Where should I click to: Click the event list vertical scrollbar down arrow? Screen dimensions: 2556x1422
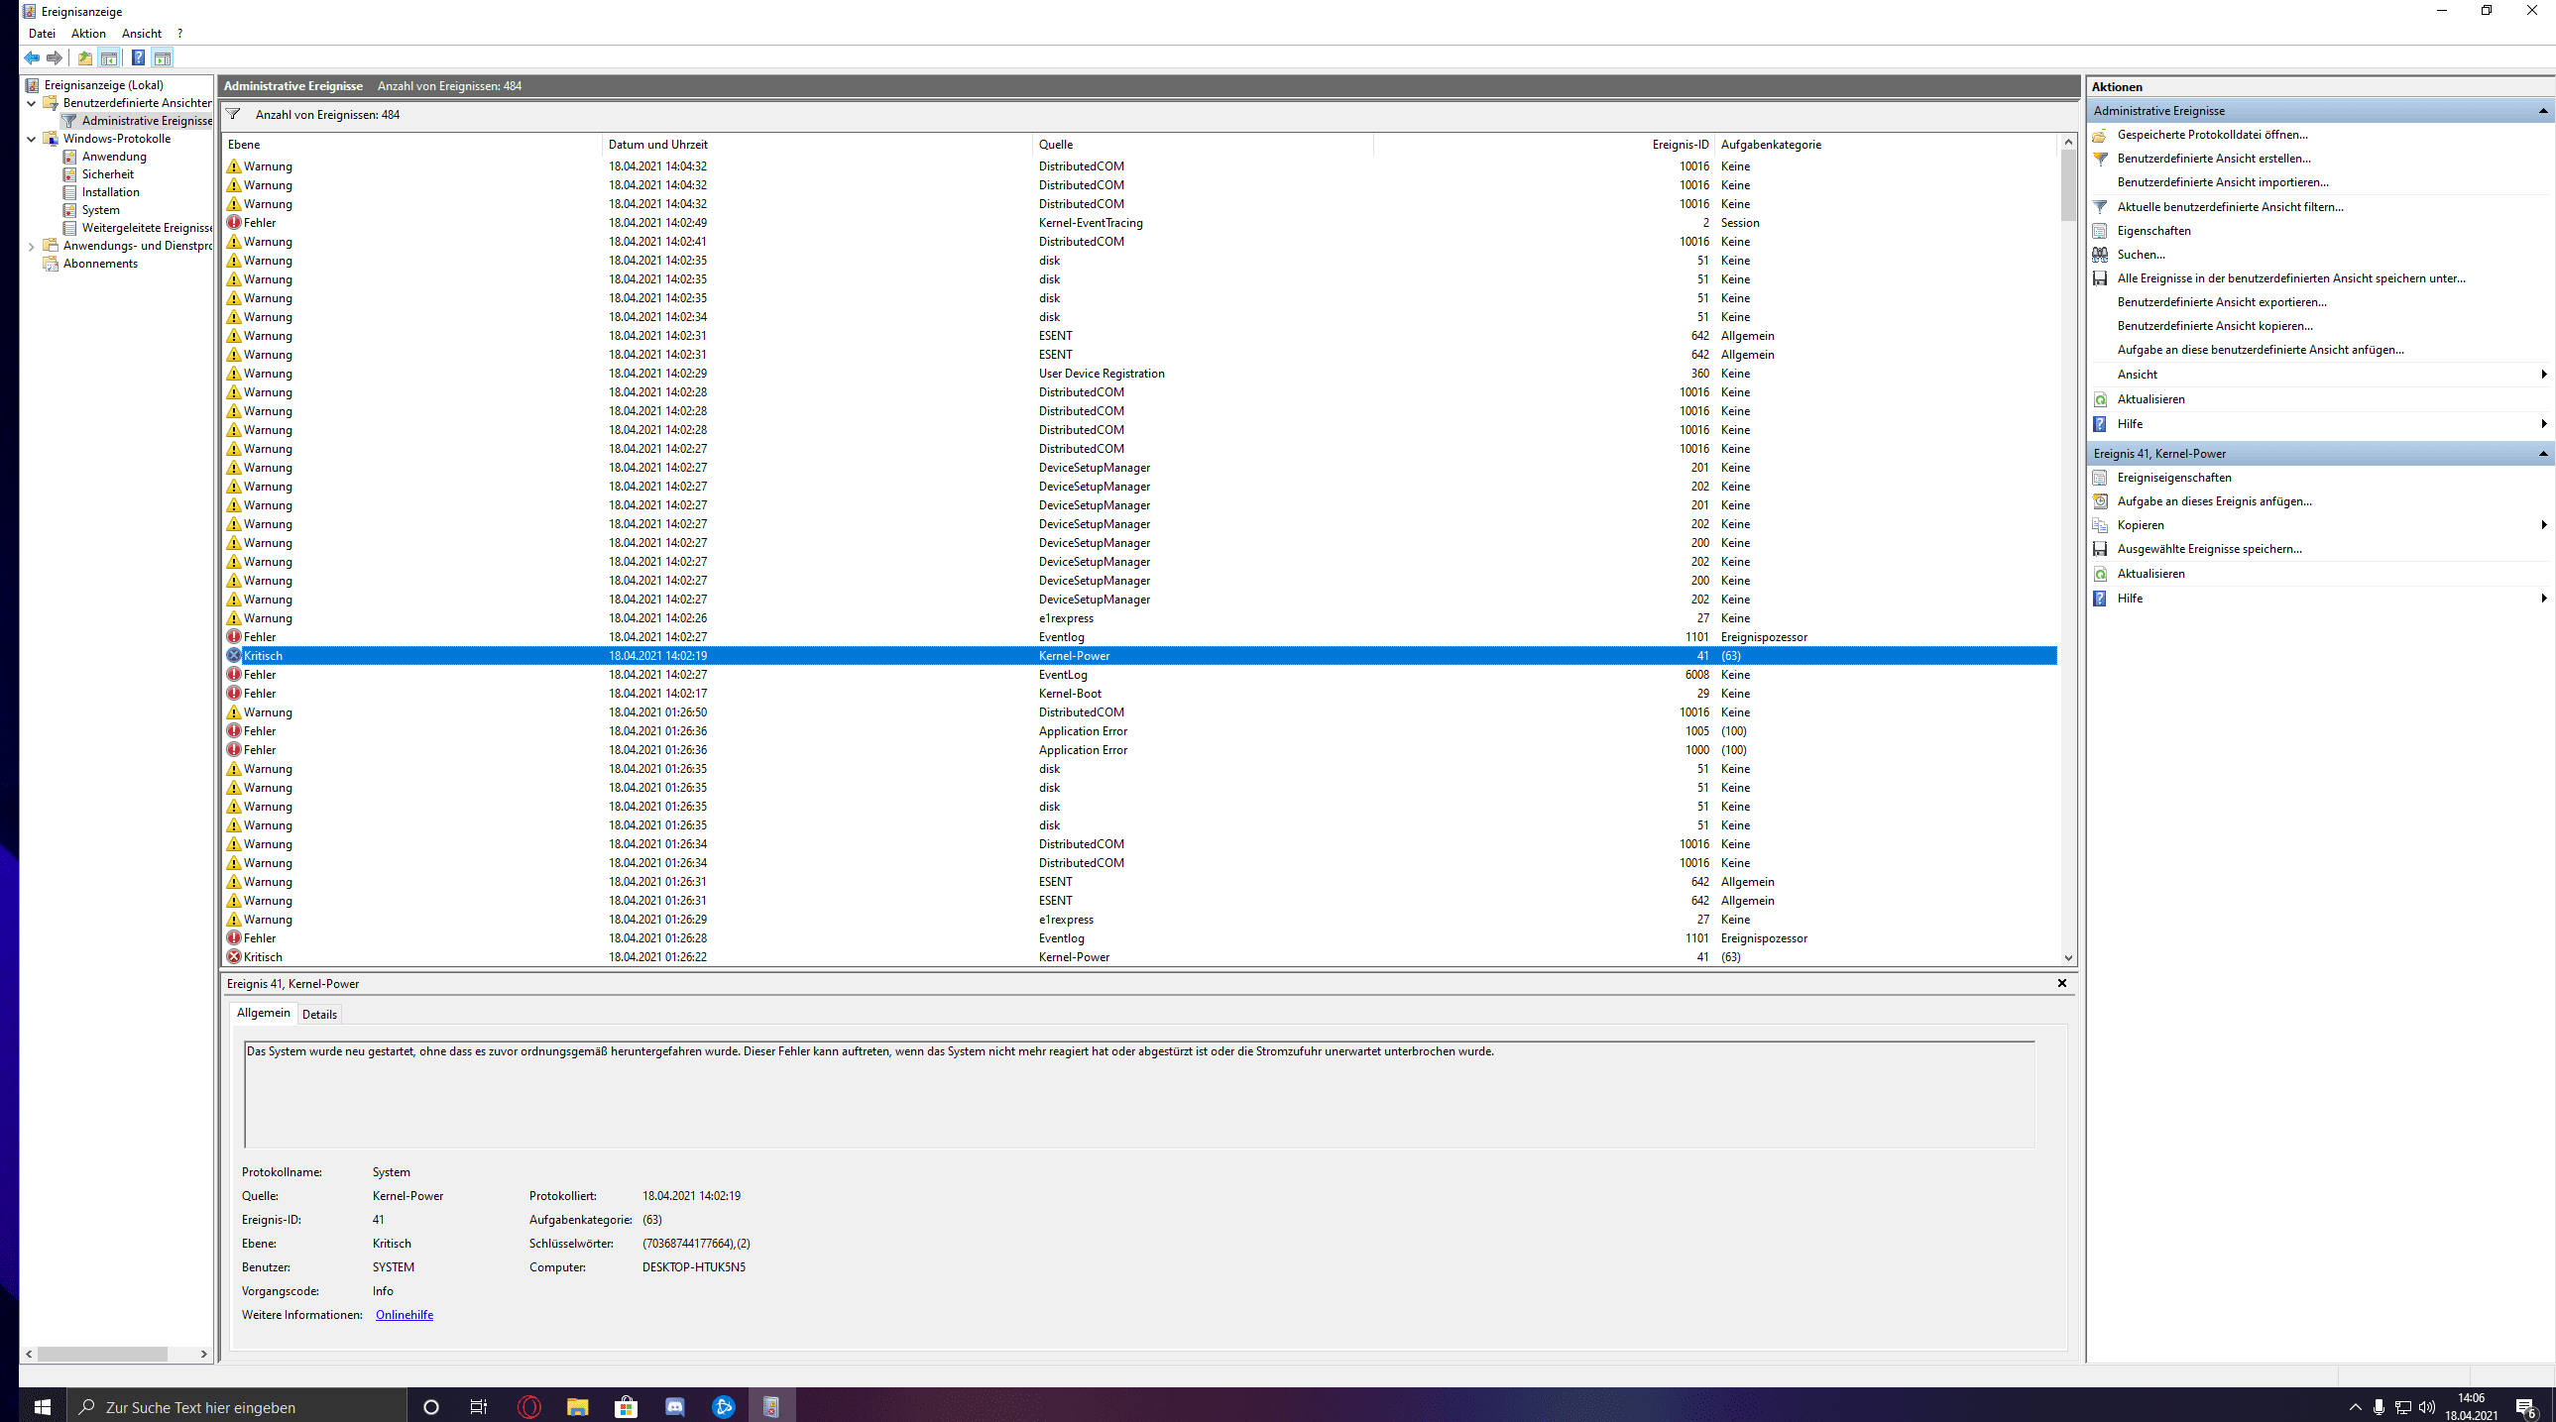(2068, 958)
